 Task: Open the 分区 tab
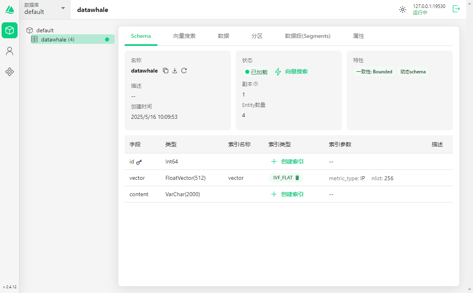(x=257, y=36)
